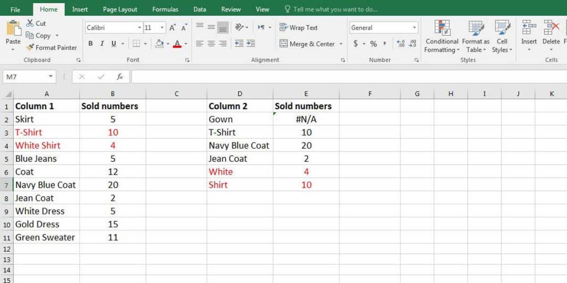
Task: Click the Insert Function fx icon
Action: 120,76
